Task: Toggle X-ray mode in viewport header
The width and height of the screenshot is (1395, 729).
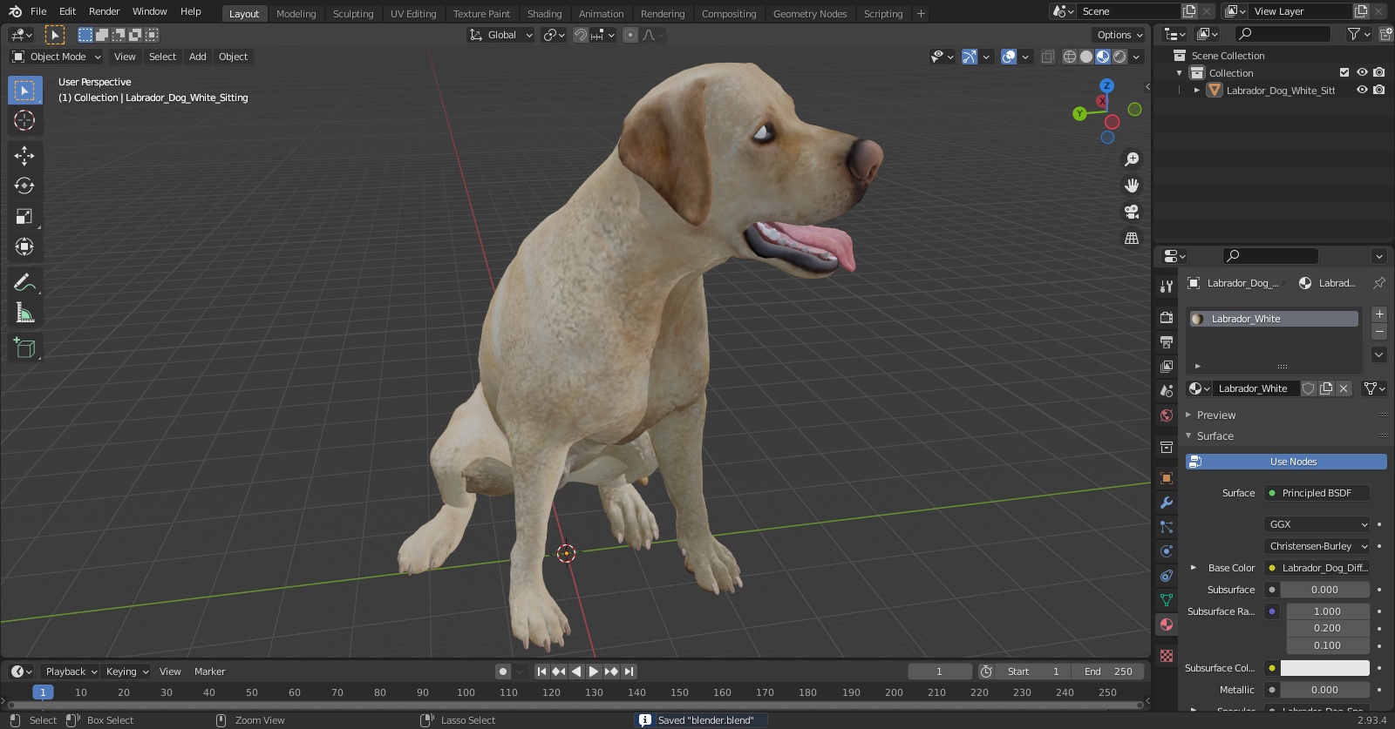Action: (1048, 57)
